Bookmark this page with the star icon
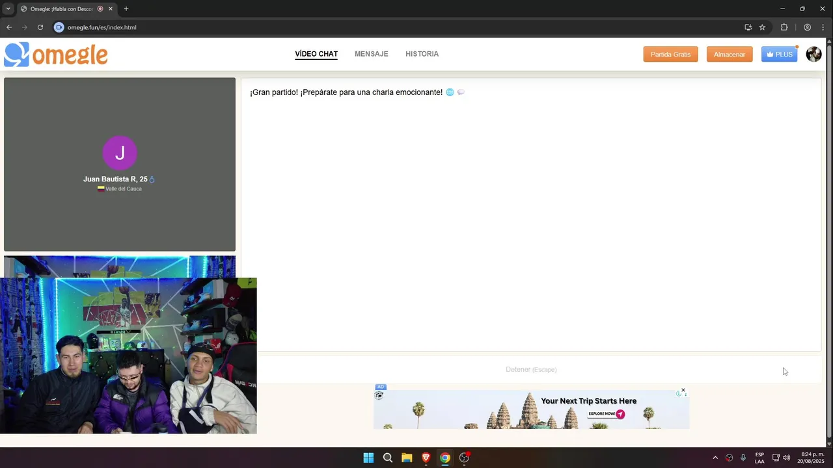This screenshot has width=833, height=468. (762, 27)
